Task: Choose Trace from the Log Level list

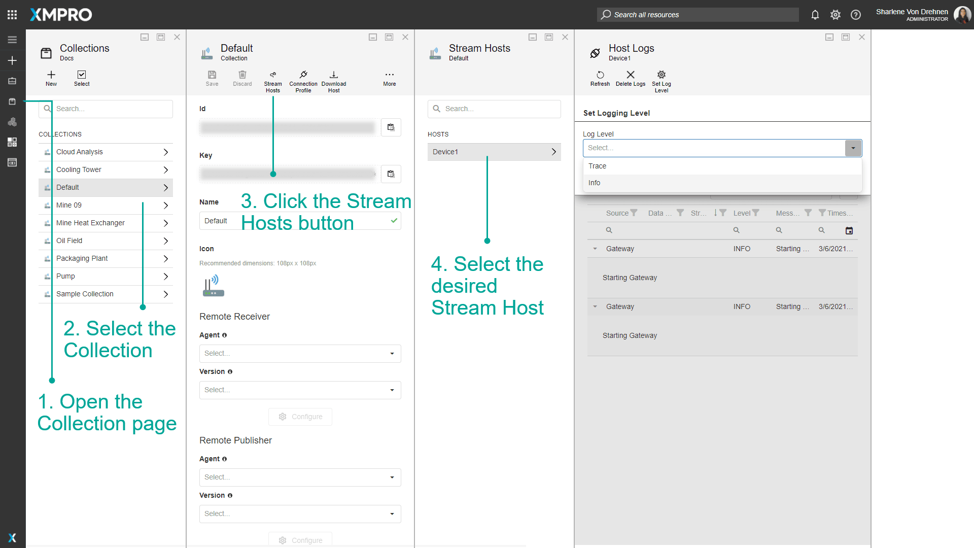Action: 598,166
